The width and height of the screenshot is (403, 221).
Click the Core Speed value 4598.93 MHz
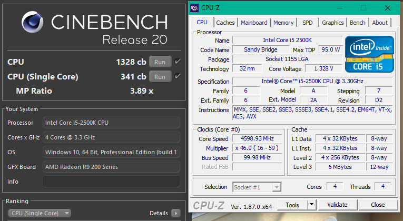257,138
